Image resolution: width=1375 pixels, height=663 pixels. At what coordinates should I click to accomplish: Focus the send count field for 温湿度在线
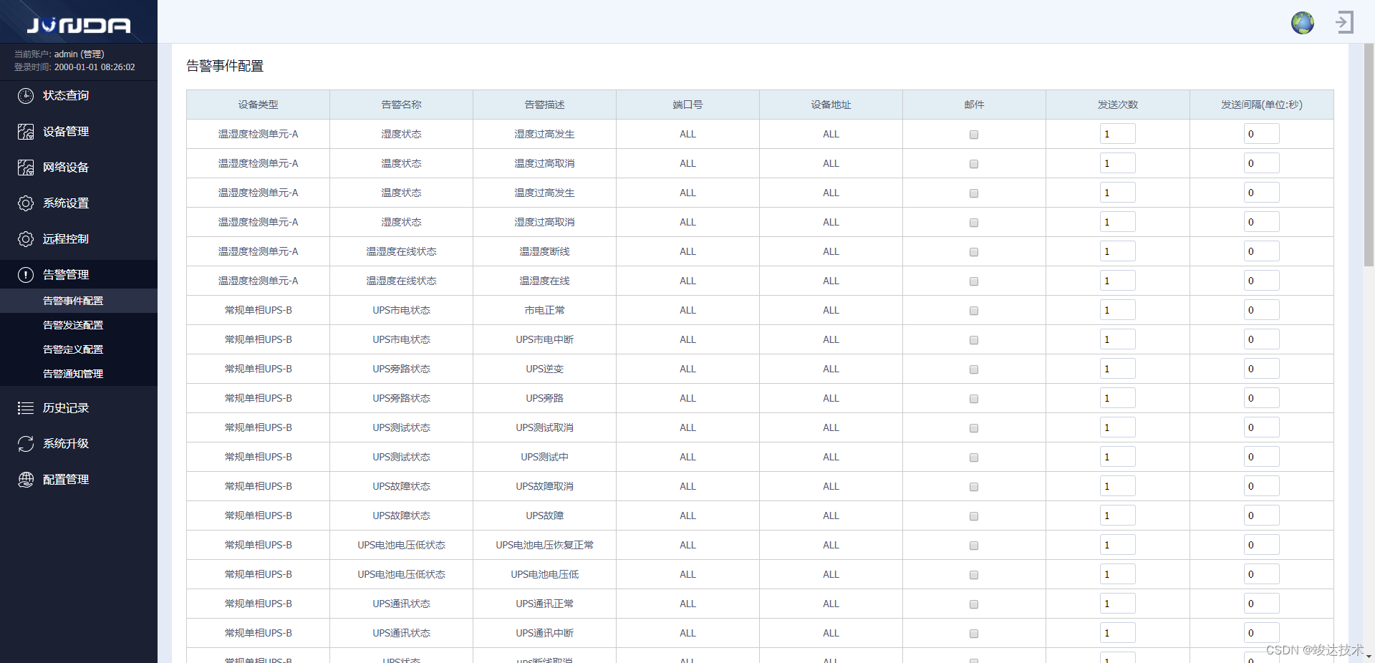(1118, 281)
